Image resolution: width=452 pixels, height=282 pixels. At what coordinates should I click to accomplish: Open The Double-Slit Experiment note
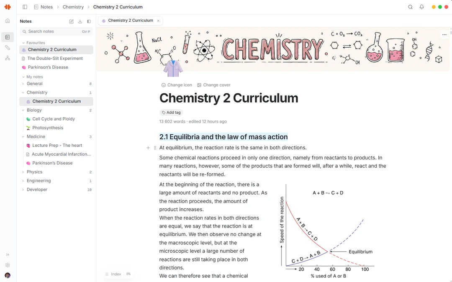point(56,59)
